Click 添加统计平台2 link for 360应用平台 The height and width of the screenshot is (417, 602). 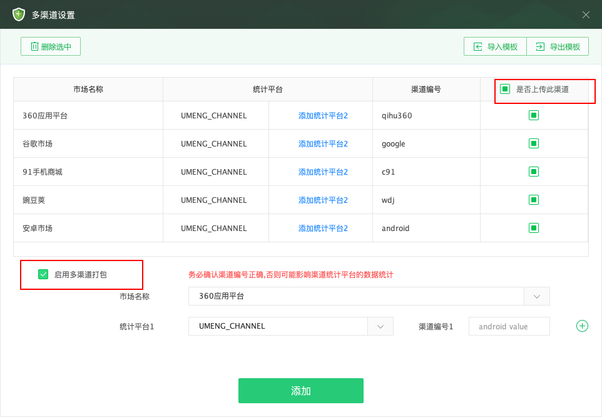click(x=323, y=116)
